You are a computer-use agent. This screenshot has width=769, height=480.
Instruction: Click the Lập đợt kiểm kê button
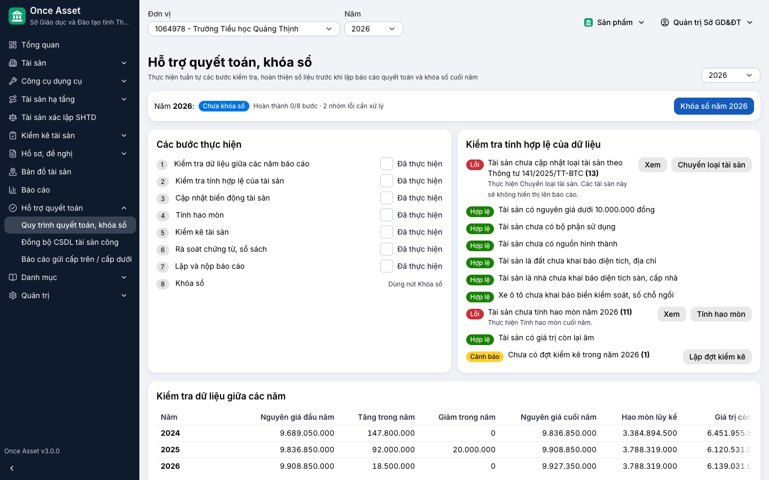tap(717, 357)
